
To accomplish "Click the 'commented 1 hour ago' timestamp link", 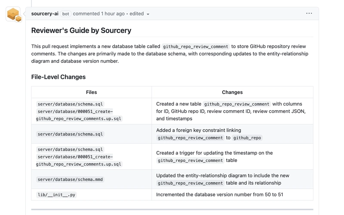I will pyautogui.click(x=99, y=14).
